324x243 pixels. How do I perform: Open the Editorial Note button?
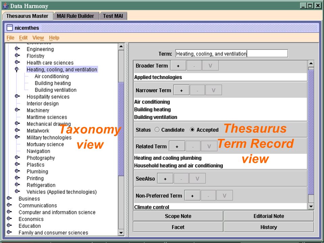tap(269, 216)
